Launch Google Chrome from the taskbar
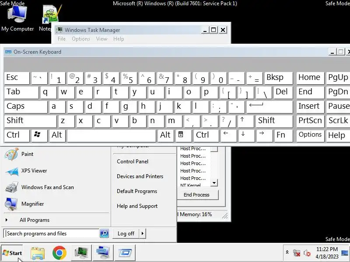 [59, 253]
